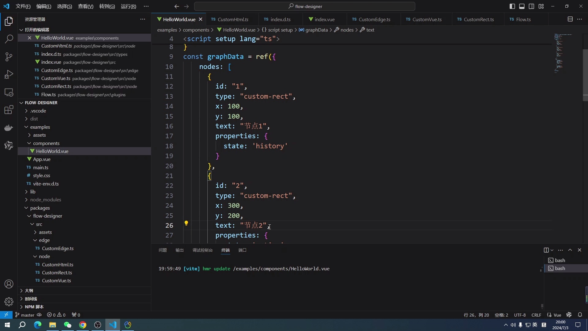This screenshot has height=331, width=588.
Task: Open the 运行(R) menu
Action: 128,6
